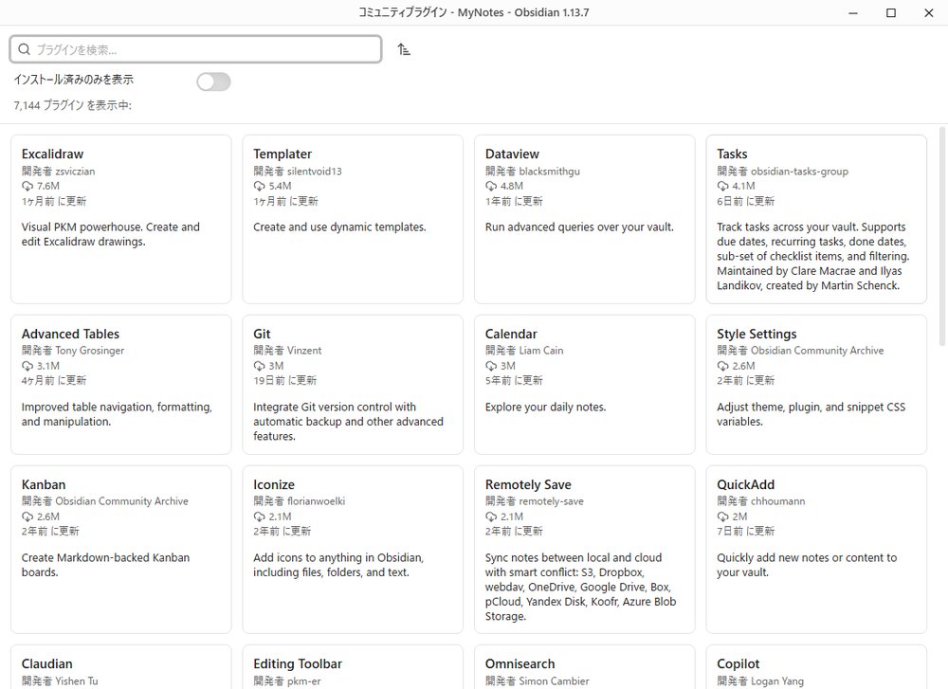Click developer name florianwoelki

(x=317, y=501)
